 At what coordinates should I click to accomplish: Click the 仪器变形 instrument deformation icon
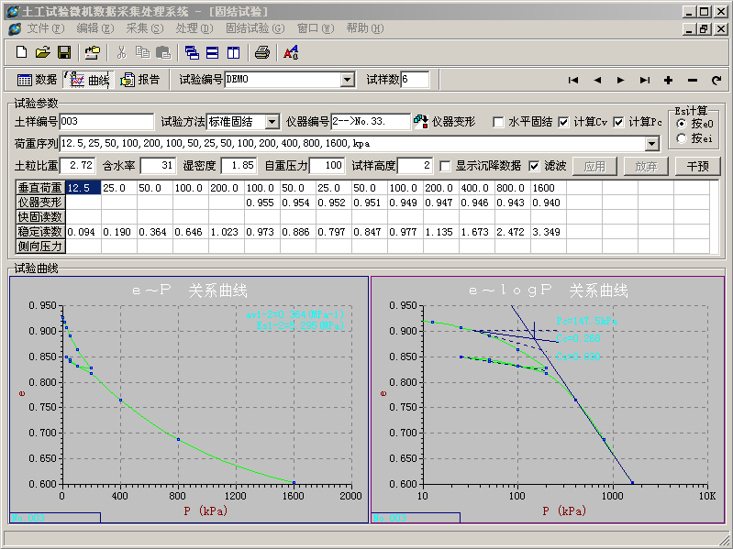pyautogui.click(x=421, y=122)
